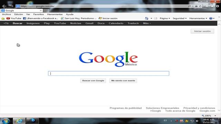Screen dimensions: 221x124
Task: Open the Página dropdown menu
Action: (x=165, y=18)
